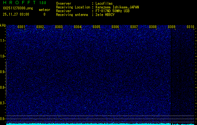Click the cyan signal level strip
The height and width of the screenshot is (125, 197).
(100, 124)
